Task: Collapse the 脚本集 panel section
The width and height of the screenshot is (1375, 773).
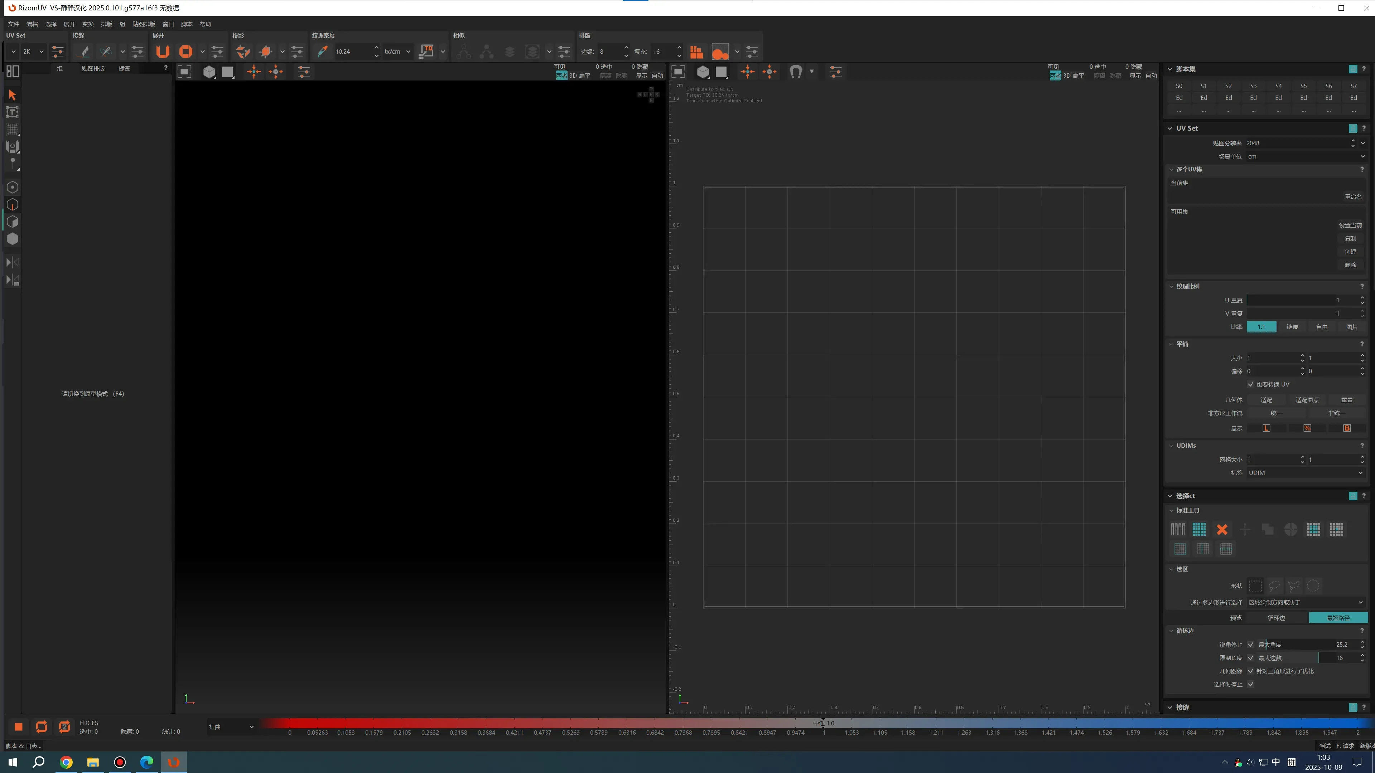Action: 1170,69
